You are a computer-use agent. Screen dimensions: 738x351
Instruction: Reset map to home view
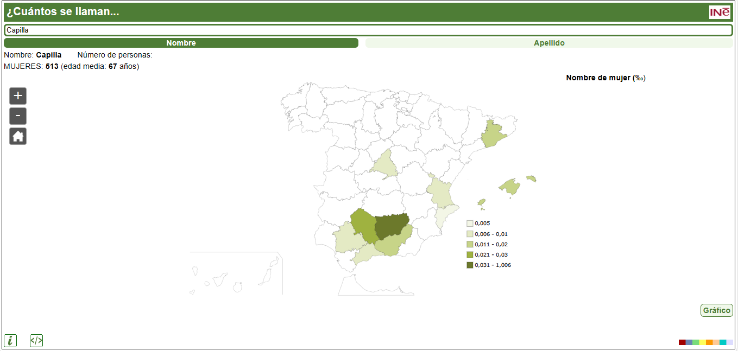[x=18, y=136]
